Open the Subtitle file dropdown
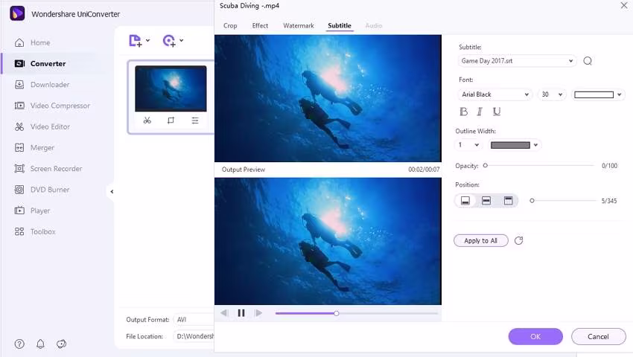The width and height of the screenshot is (633, 357). pyautogui.click(x=516, y=61)
